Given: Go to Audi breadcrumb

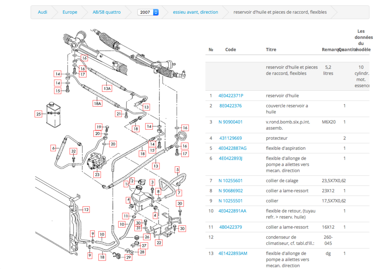Looking at the screenshot, I should (43, 12).
